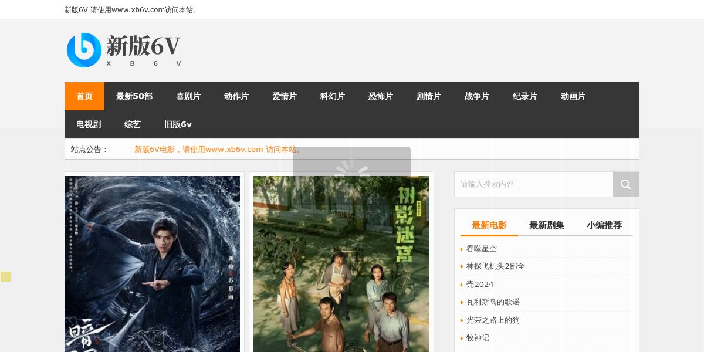Click the 新版6V site logo
704x352 pixels.
124,50
